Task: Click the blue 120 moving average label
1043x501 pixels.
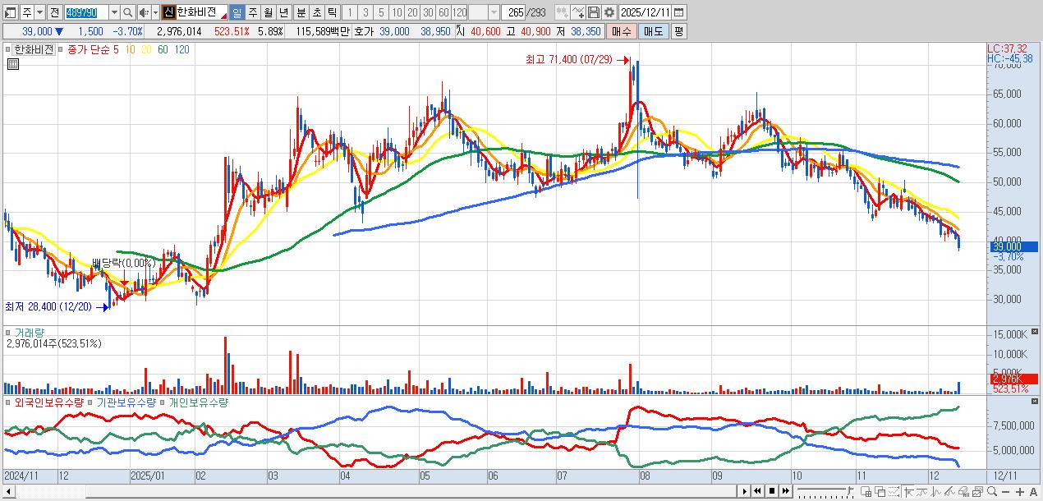Action: (182, 49)
